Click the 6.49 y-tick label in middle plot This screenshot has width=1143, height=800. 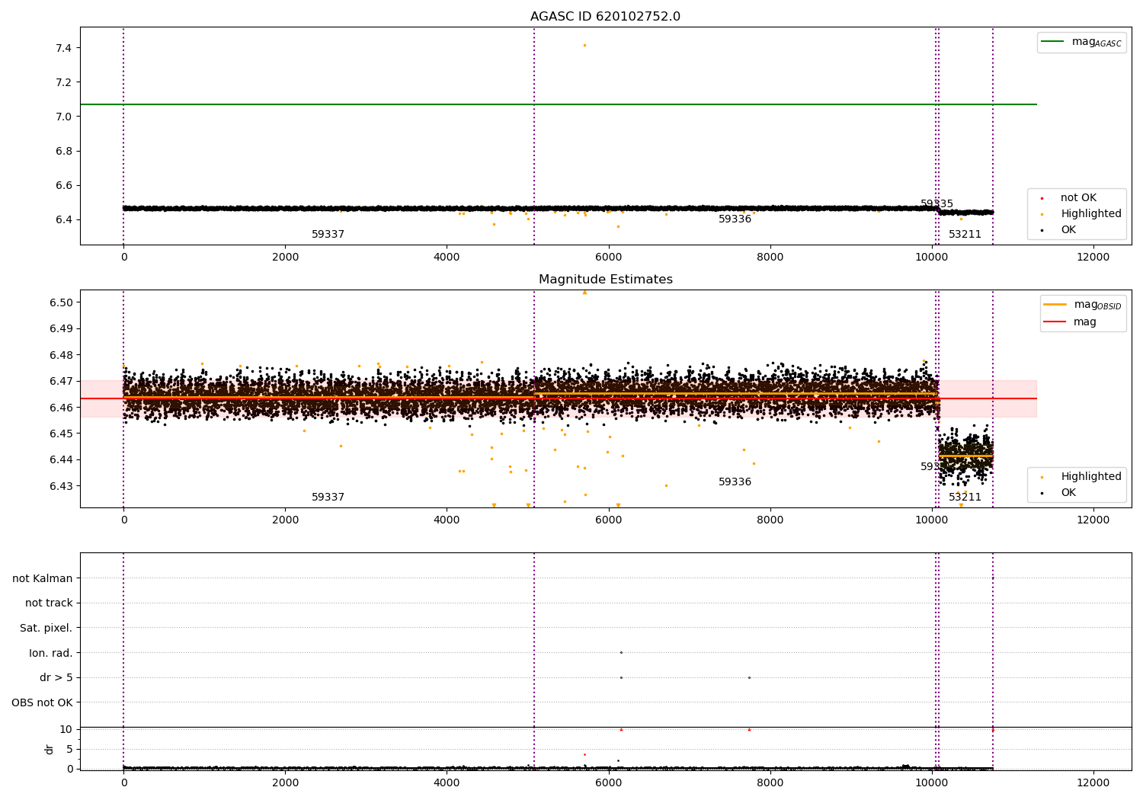pos(61,328)
